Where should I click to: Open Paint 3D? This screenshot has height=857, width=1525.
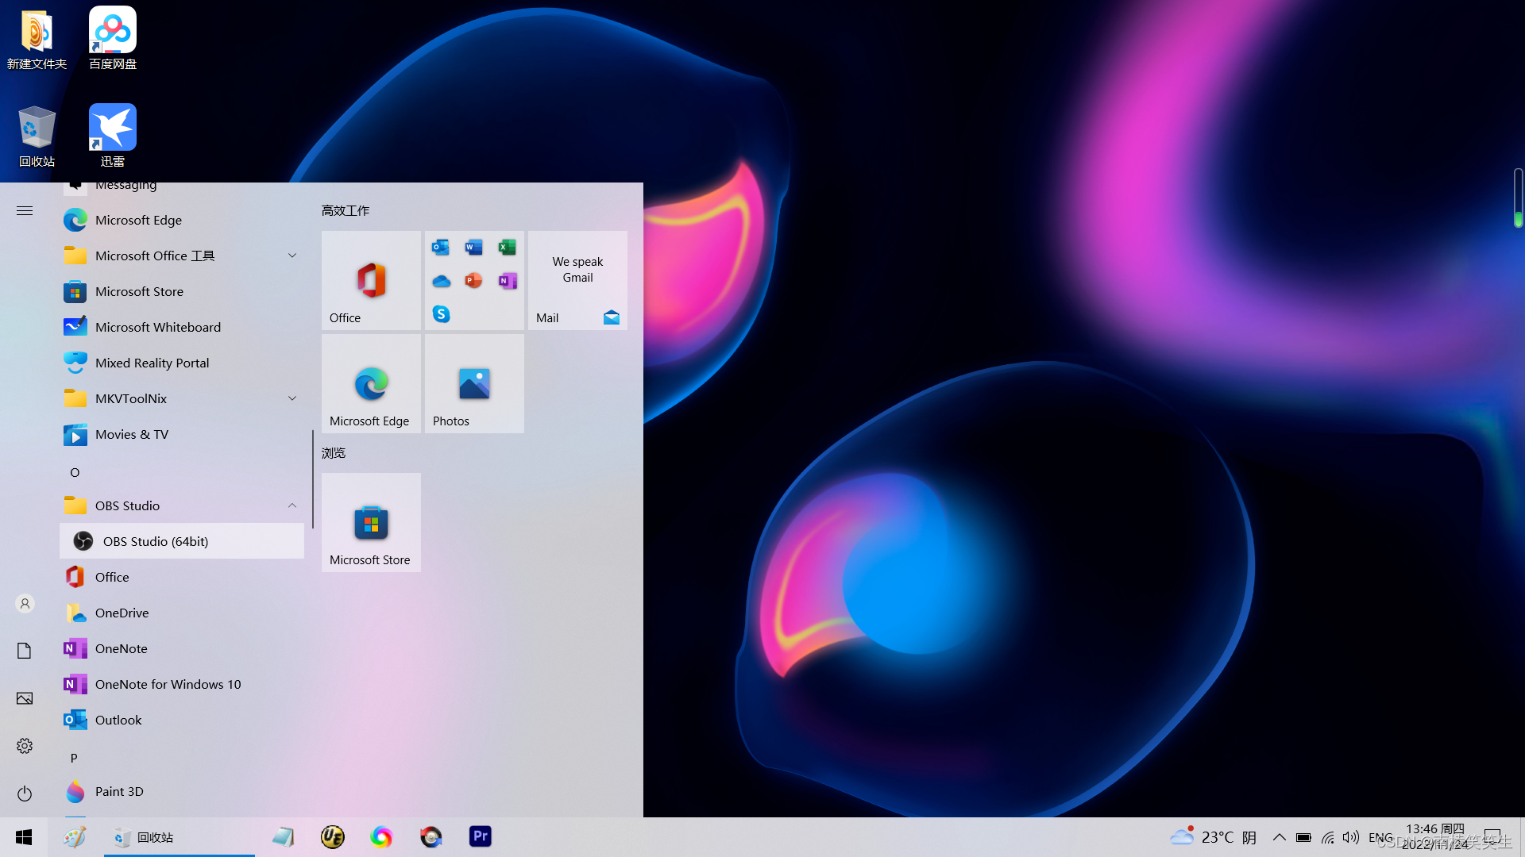181,791
